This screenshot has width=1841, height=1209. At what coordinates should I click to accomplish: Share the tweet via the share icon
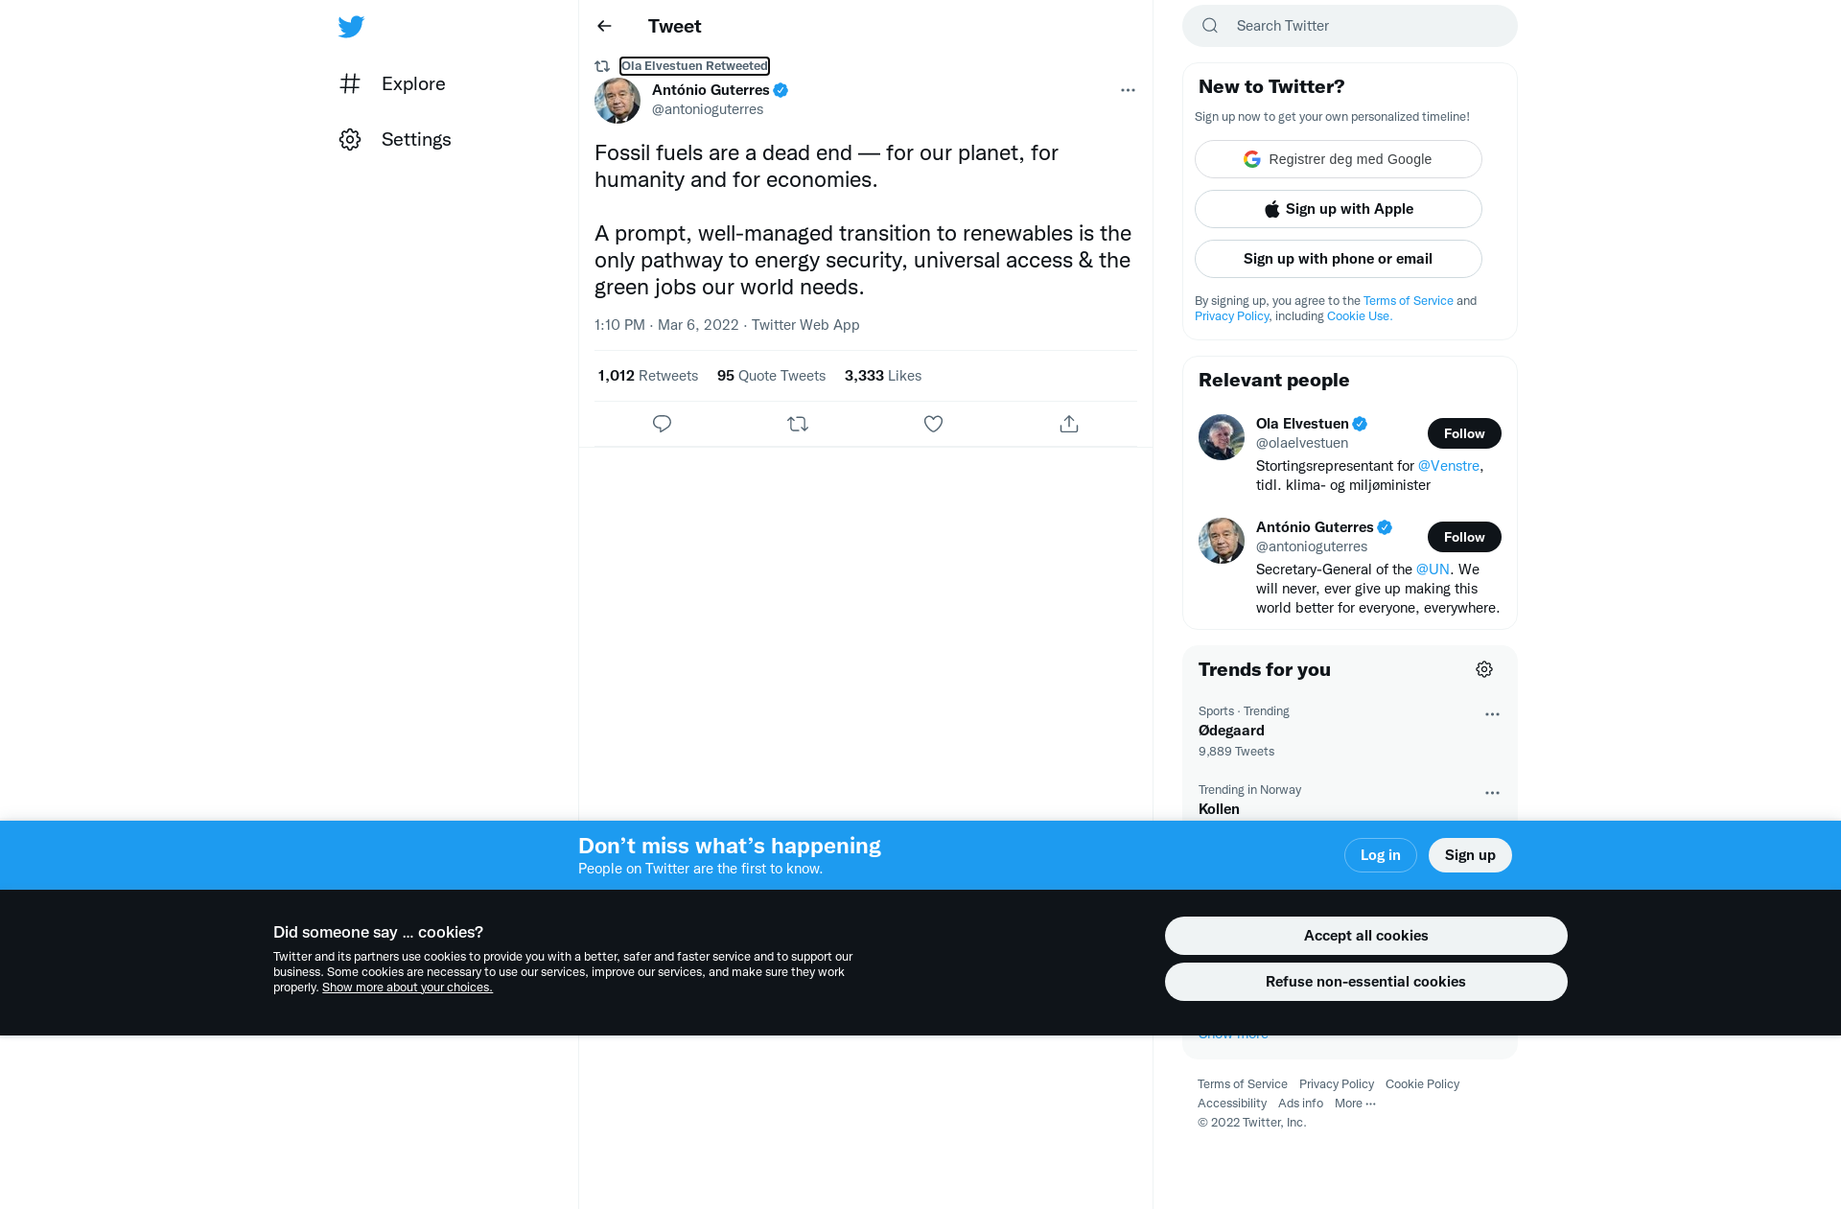(x=1069, y=424)
